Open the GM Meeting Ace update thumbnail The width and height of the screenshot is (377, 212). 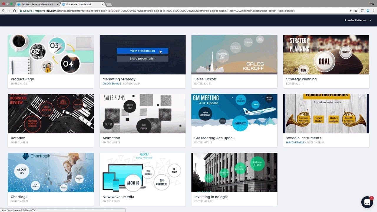point(234,114)
